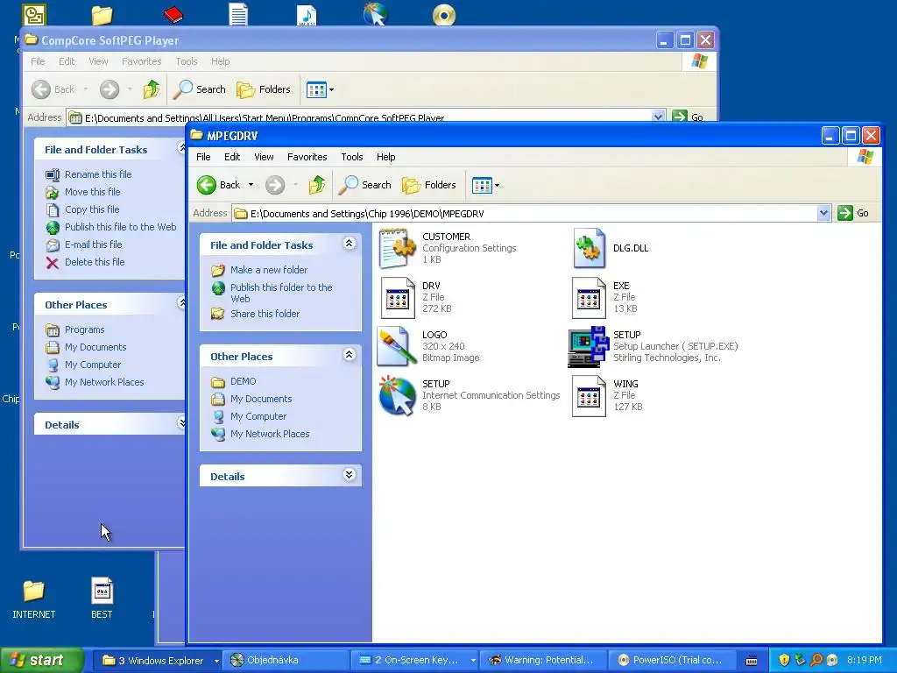Go to DEMO in Other Places
The width and height of the screenshot is (897, 673).
tap(244, 381)
